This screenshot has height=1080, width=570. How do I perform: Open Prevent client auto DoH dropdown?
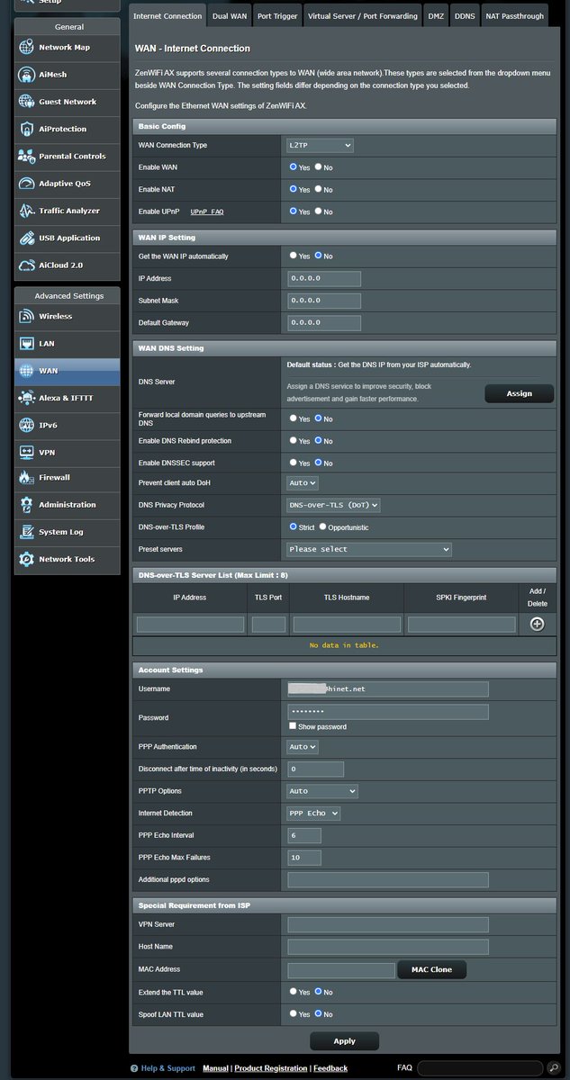303,483
